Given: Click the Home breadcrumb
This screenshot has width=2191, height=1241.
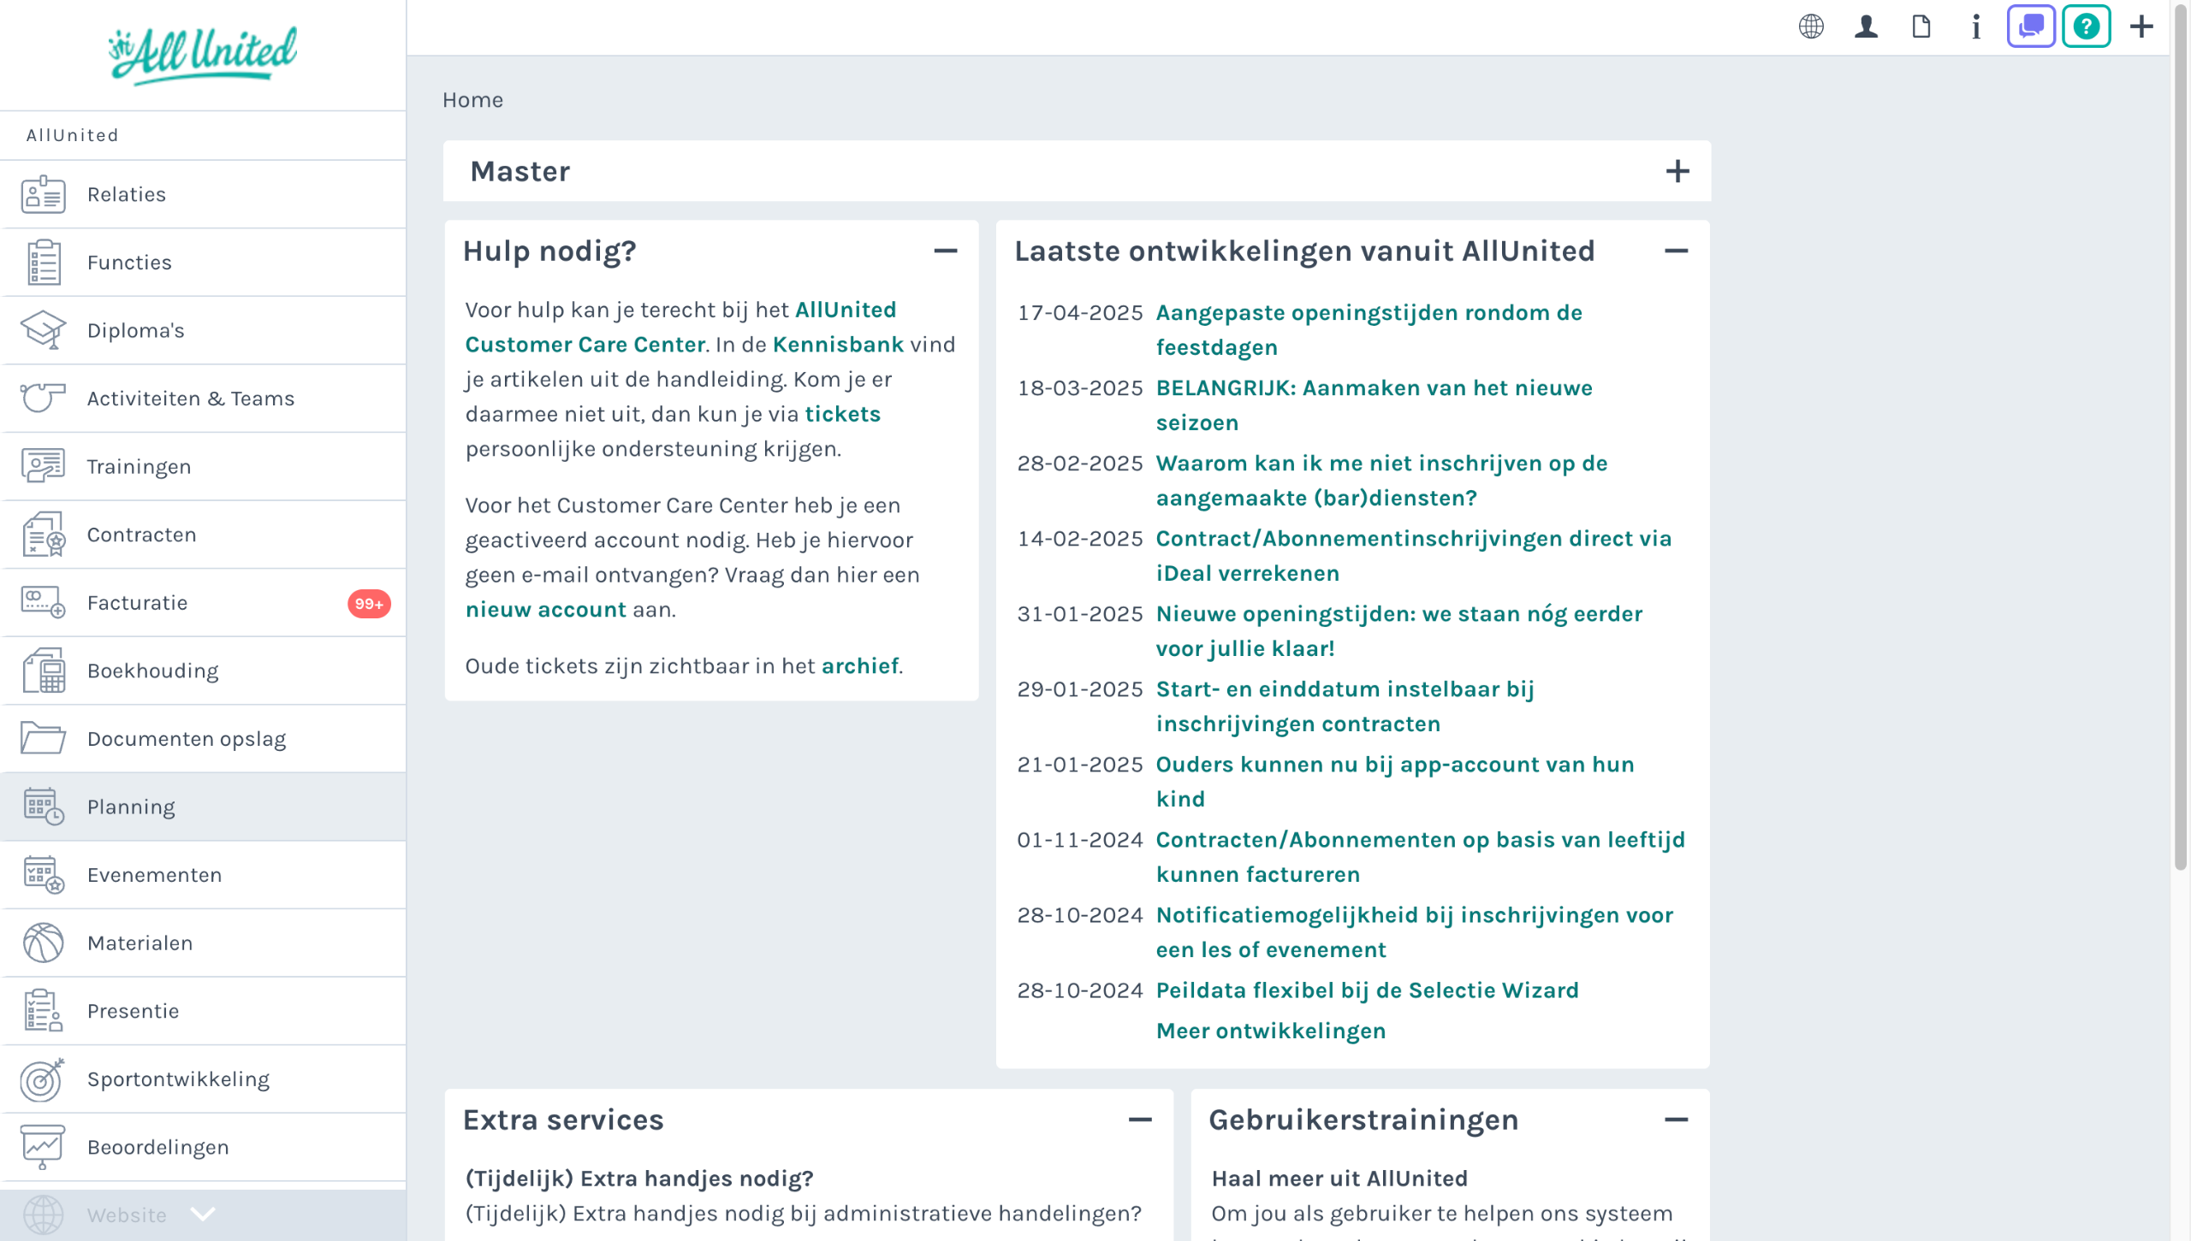Looking at the screenshot, I should pos(472,100).
